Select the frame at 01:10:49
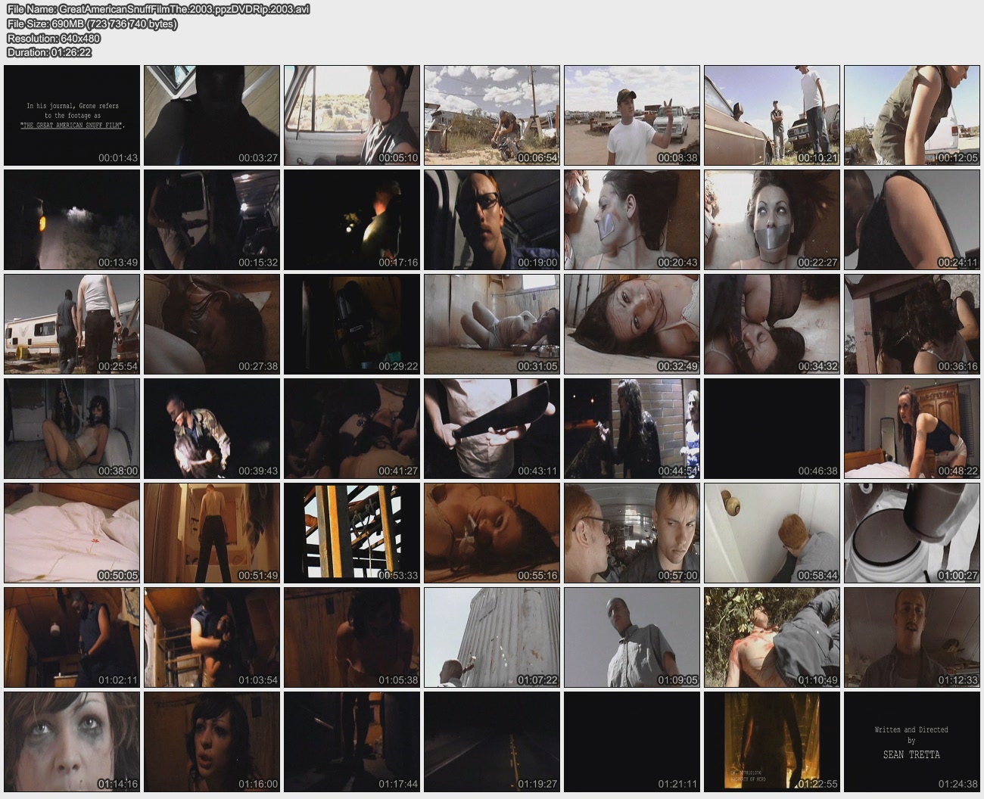Image resolution: width=984 pixels, height=799 pixels. (772, 638)
